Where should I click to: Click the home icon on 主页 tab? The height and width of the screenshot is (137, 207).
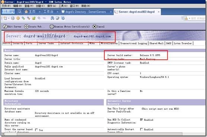click(26, 12)
